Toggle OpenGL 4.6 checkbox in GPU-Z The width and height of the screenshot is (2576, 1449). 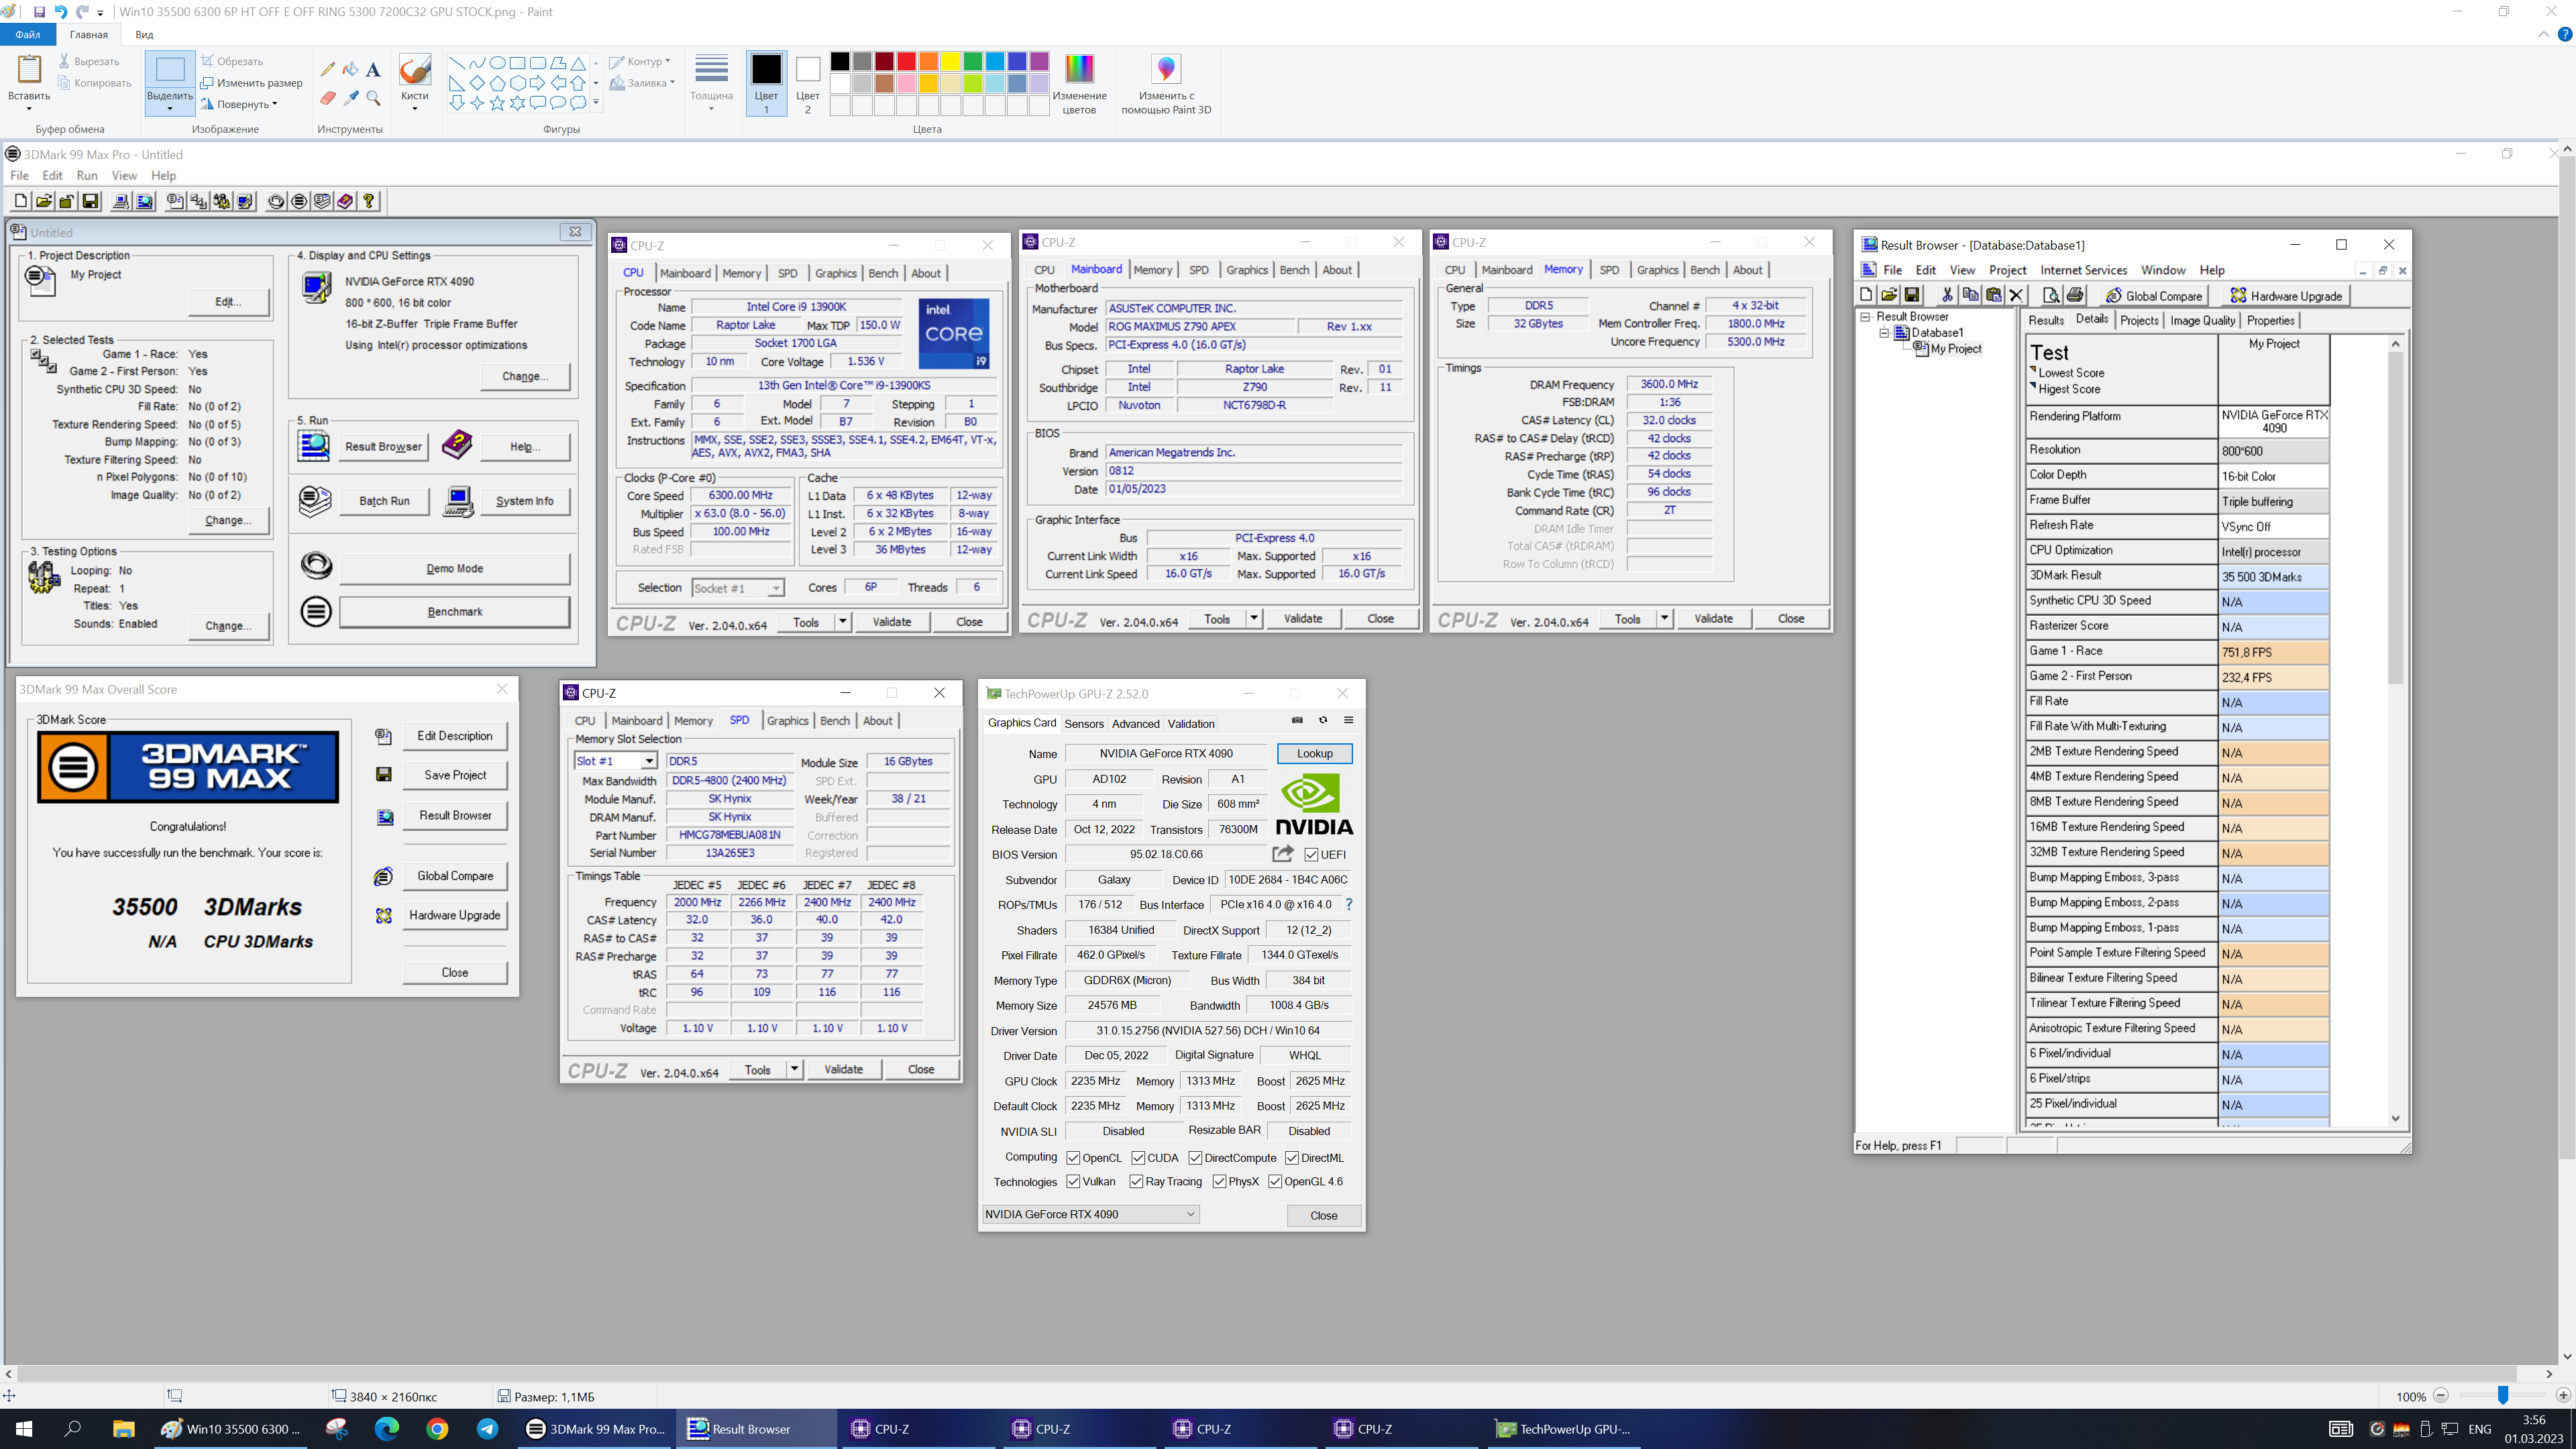(x=1275, y=1181)
